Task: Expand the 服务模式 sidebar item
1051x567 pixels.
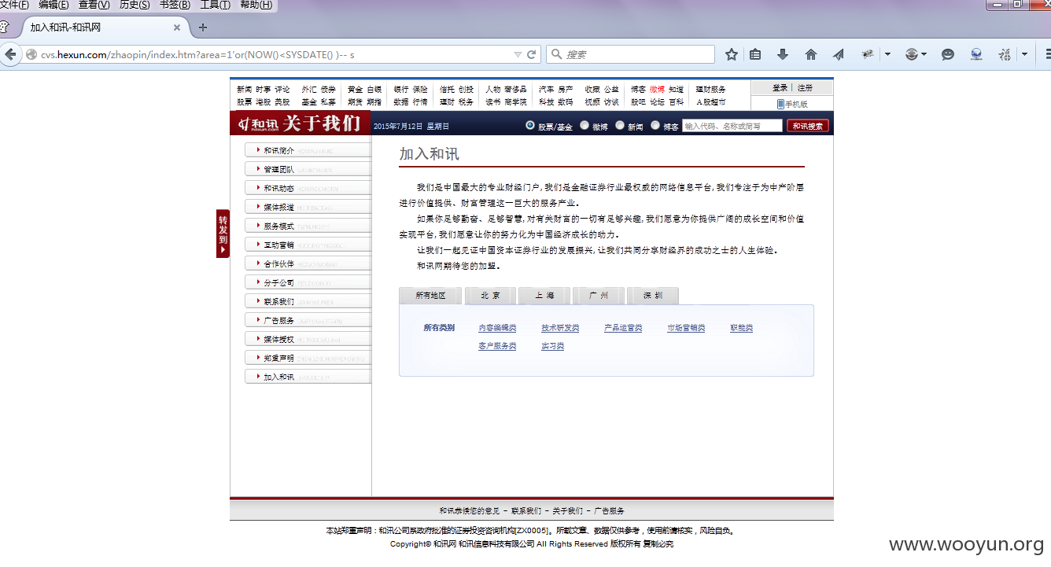Action: pos(308,226)
